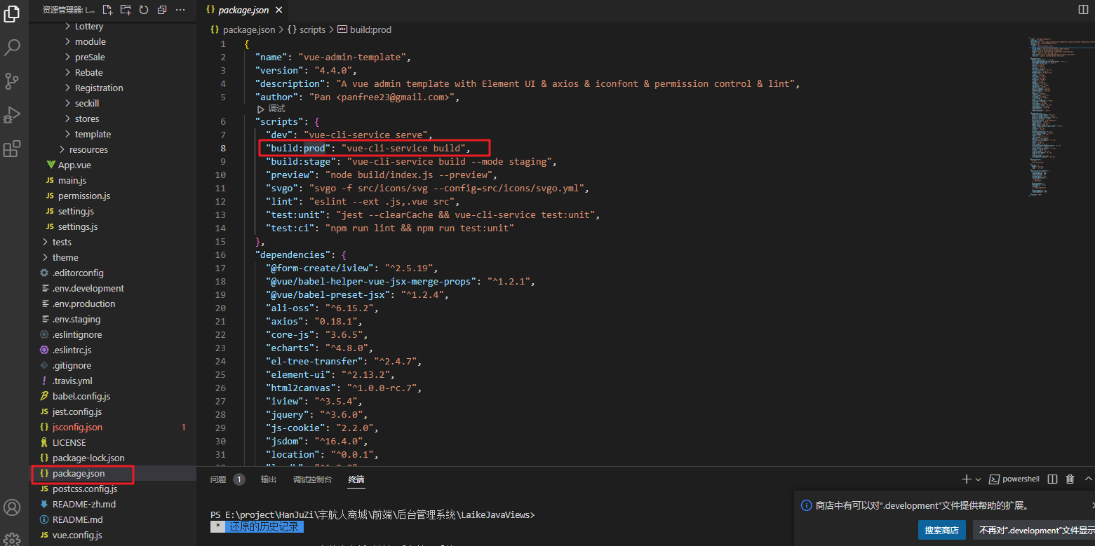Screen dimensions: 1095x546
Task: Click the 搜索商店 search marketplace button
Action: coord(941,530)
